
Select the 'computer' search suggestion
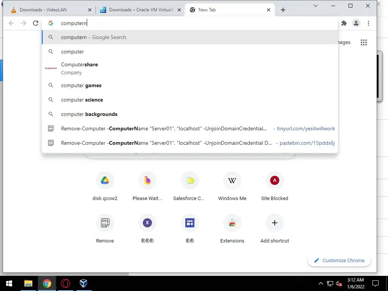coord(190,52)
